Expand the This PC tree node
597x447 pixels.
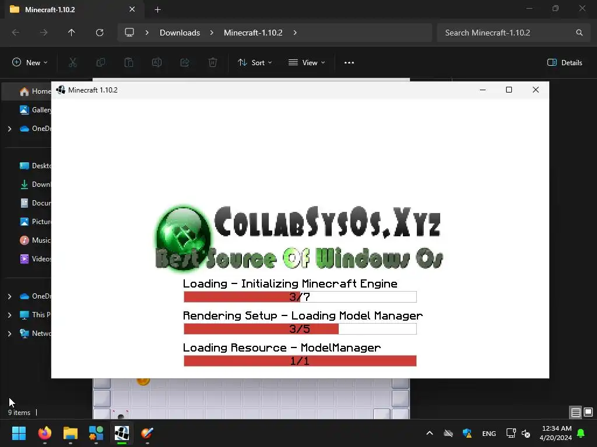9,315
